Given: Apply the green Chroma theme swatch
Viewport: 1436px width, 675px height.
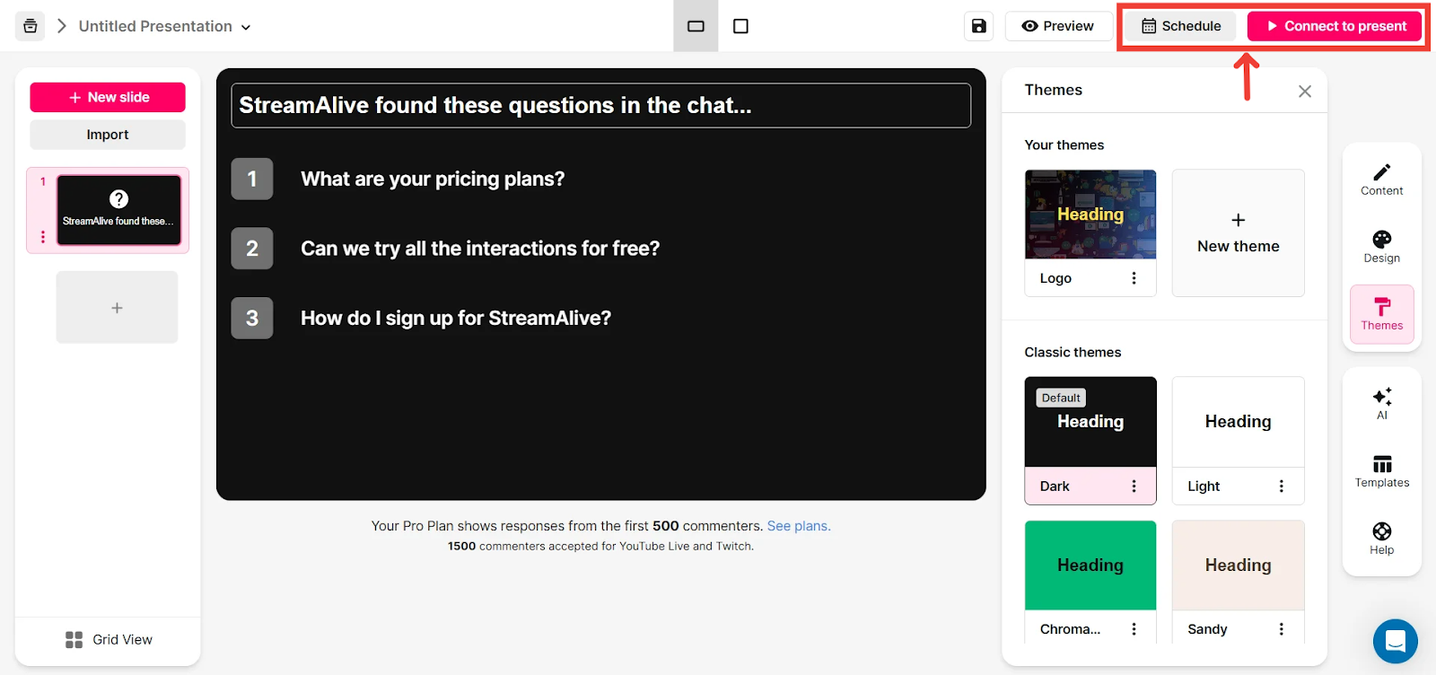Looking at the screenshot, I should [1090, 565].
